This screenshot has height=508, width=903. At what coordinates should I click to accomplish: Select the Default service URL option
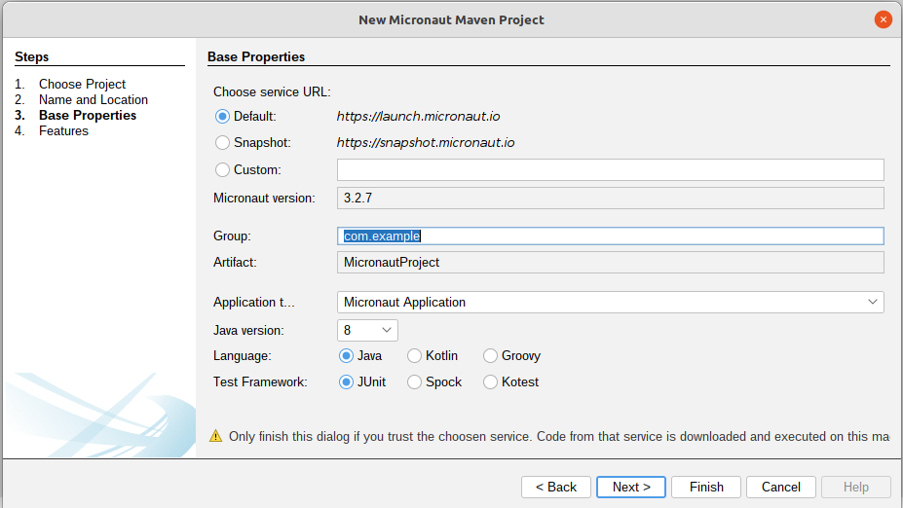222,116
